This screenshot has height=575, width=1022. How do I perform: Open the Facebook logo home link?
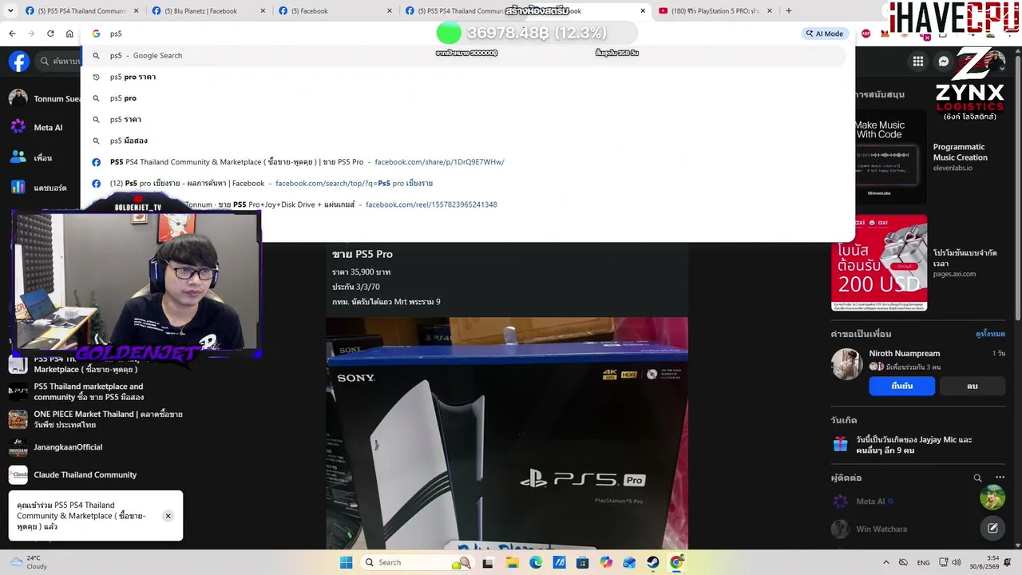pyautogui.click(x=19, y=61)
